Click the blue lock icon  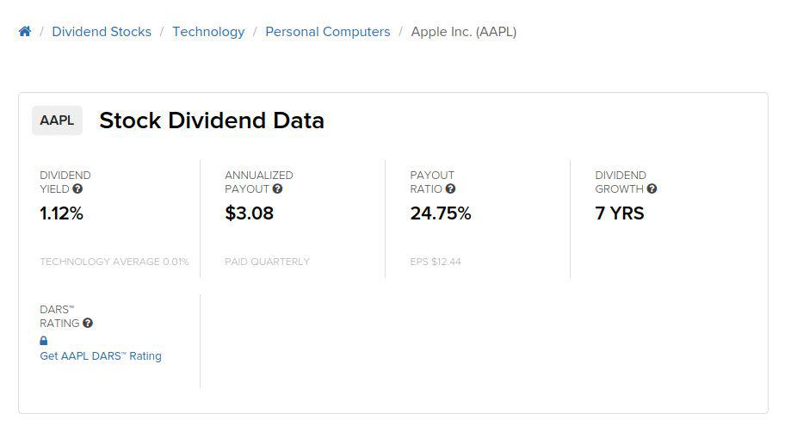coord(44,341)
